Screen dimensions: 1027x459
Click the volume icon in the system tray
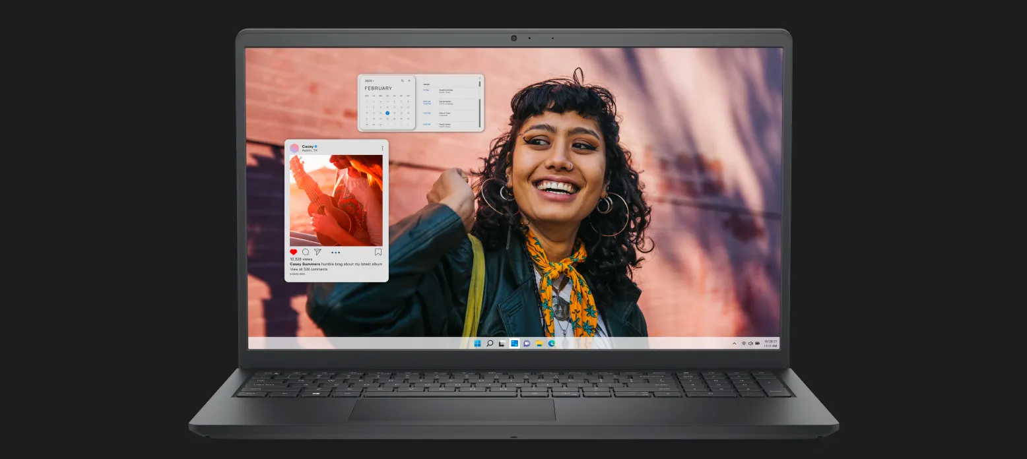[x=750, y=344]
